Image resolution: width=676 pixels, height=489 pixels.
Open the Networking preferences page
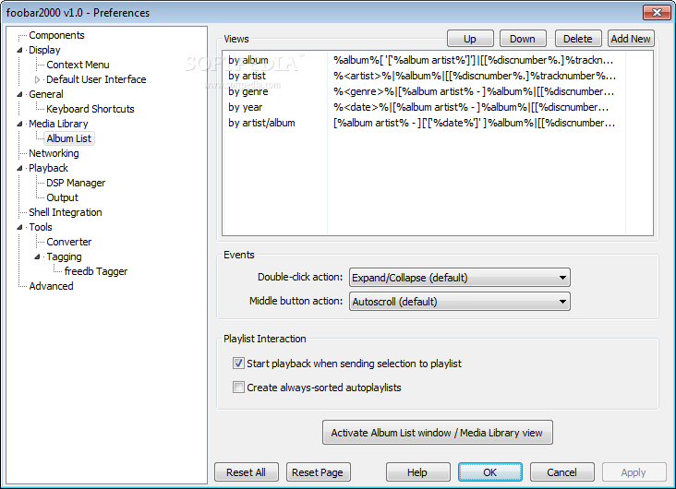pyautogui.click(x=54, y=153)
